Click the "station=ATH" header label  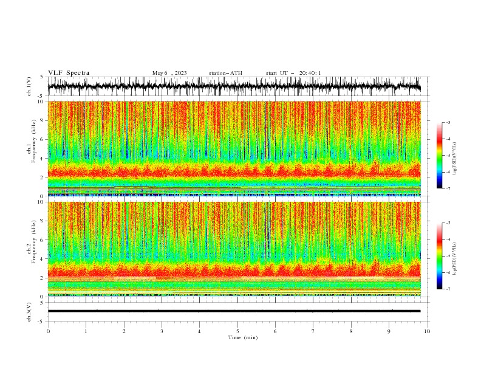tap(225, 73)
